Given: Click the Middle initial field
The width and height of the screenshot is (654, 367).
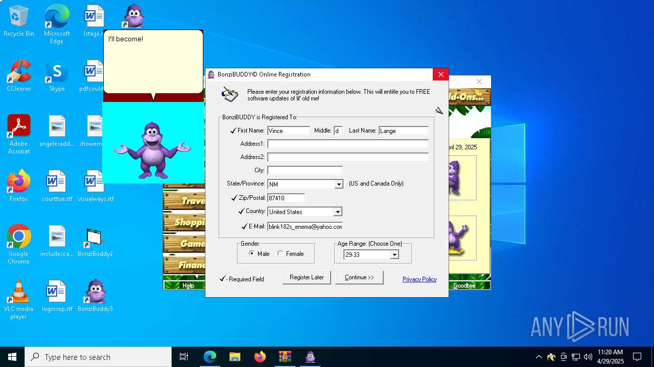Looking at the screenshot, I should point(338,130).
